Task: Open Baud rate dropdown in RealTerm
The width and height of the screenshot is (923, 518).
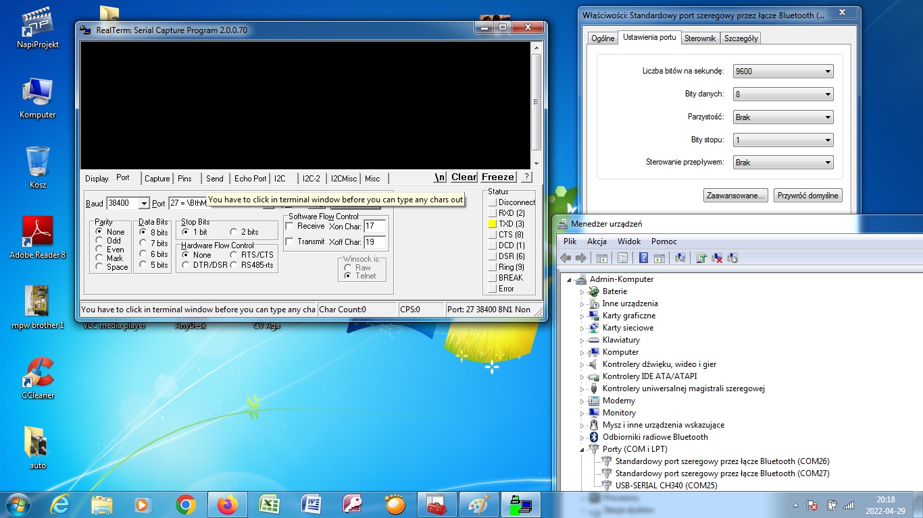Action: [144, 203]
